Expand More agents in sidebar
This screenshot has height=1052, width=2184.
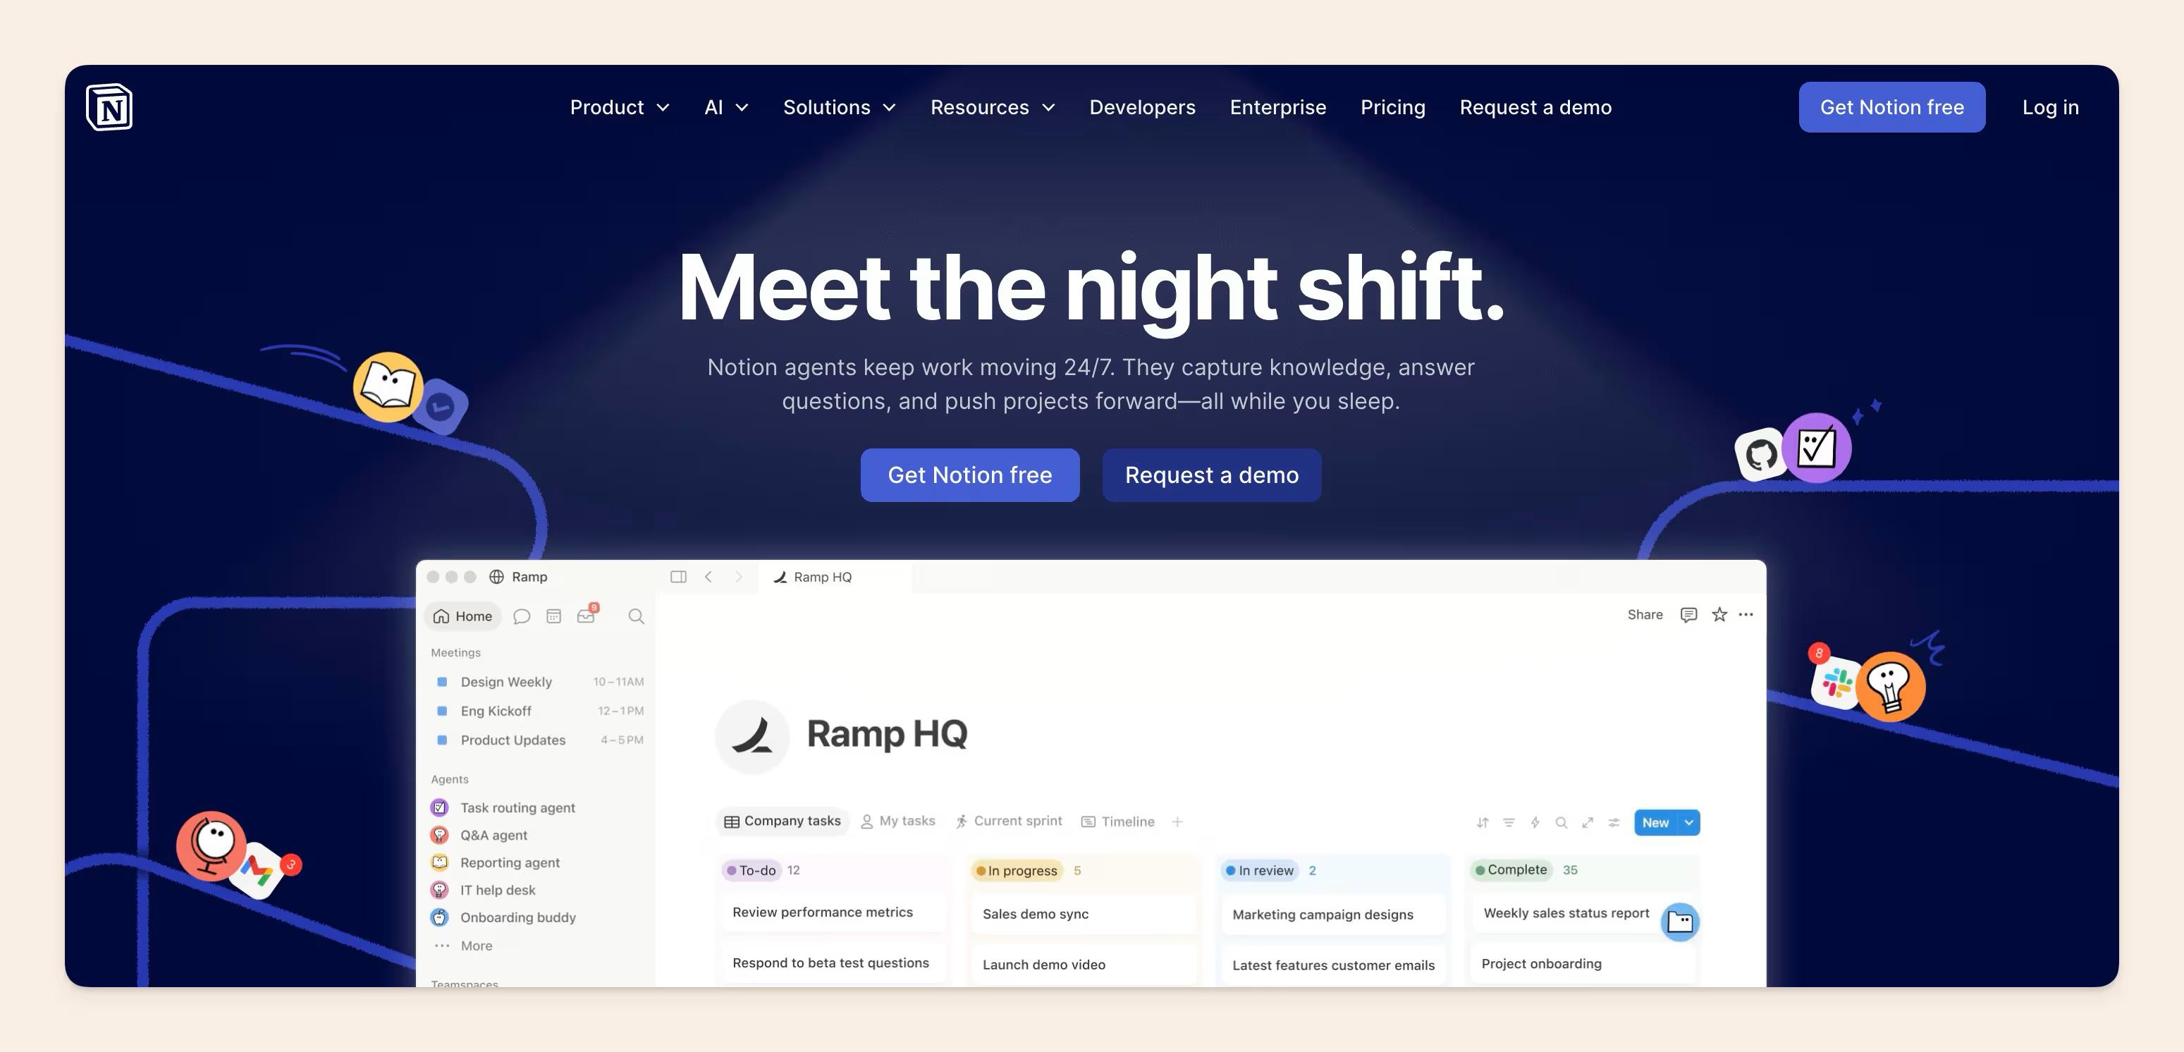pyautogui.click(x=463, y=946)
